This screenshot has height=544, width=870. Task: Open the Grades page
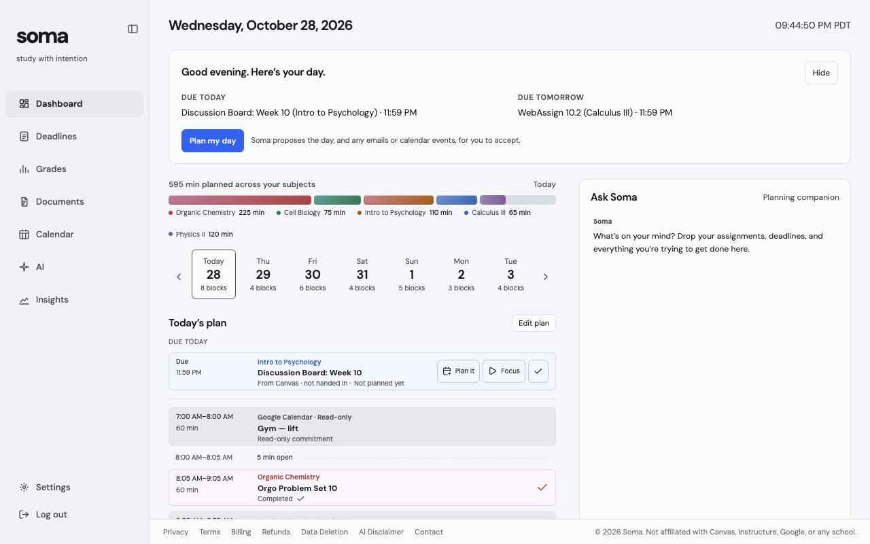click(x=74, y=169)
